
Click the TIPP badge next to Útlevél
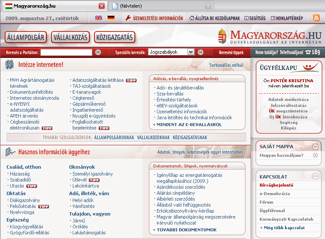click(x=94, y=180)
